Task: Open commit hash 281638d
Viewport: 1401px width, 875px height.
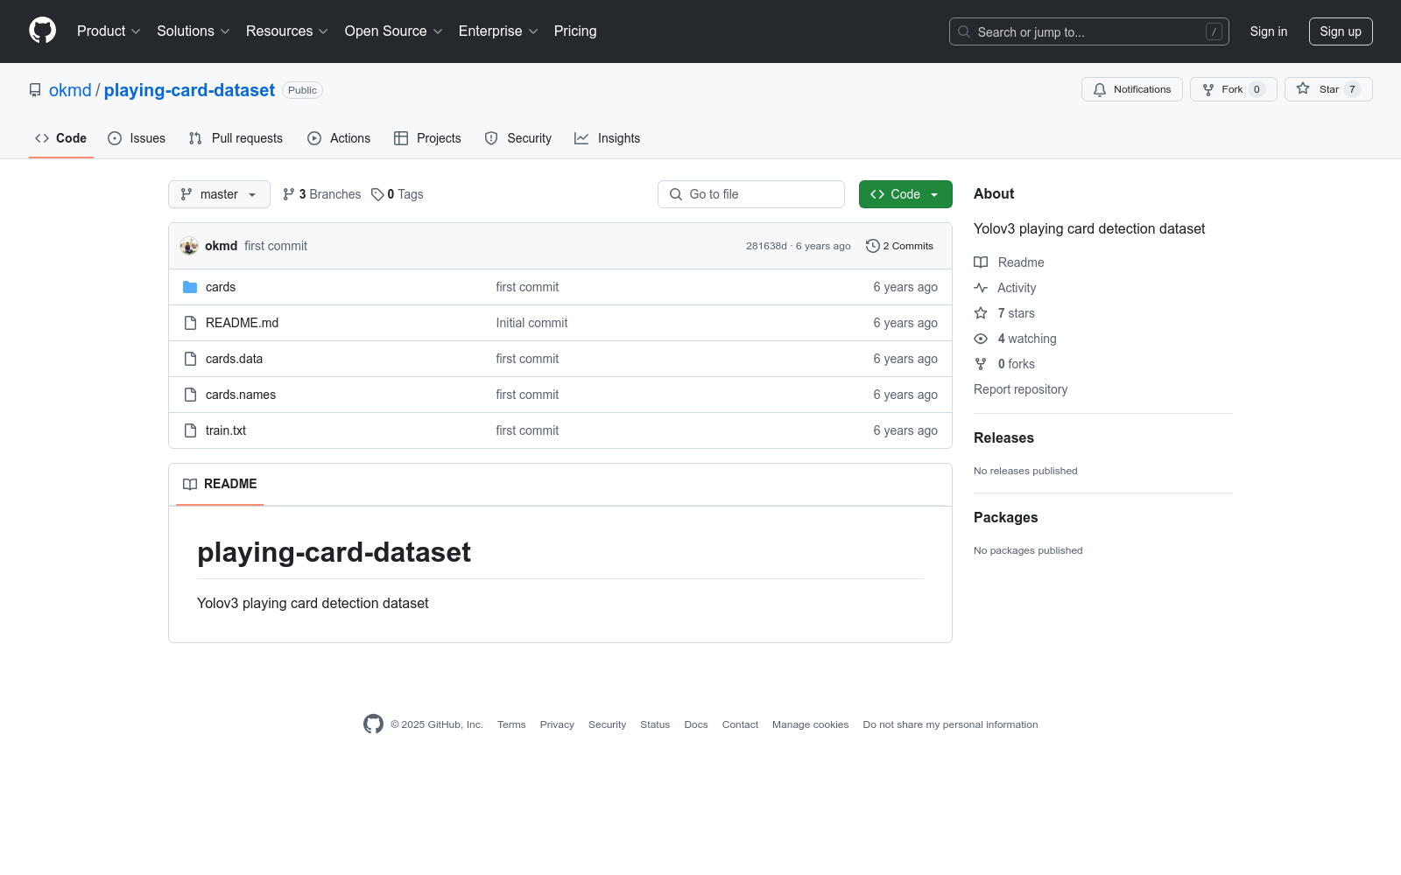Action: click(766, 246)
